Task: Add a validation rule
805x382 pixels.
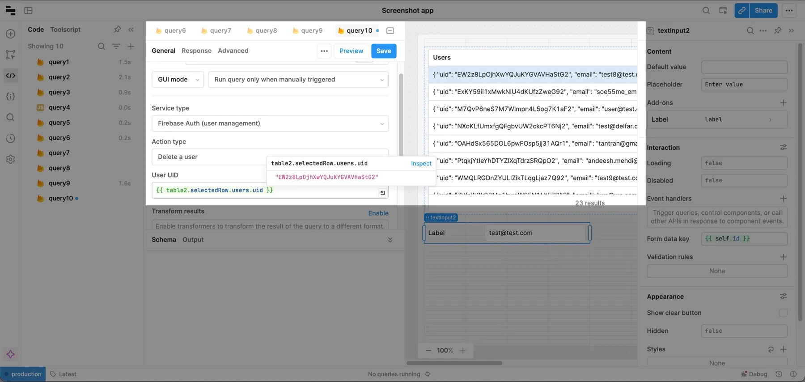Action: (x=784, y=257)
